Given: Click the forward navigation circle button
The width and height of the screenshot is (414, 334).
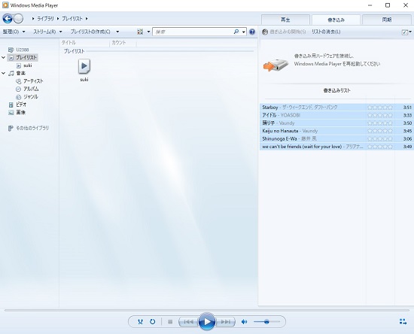Looking at the screenshot, I should [18, 19].
